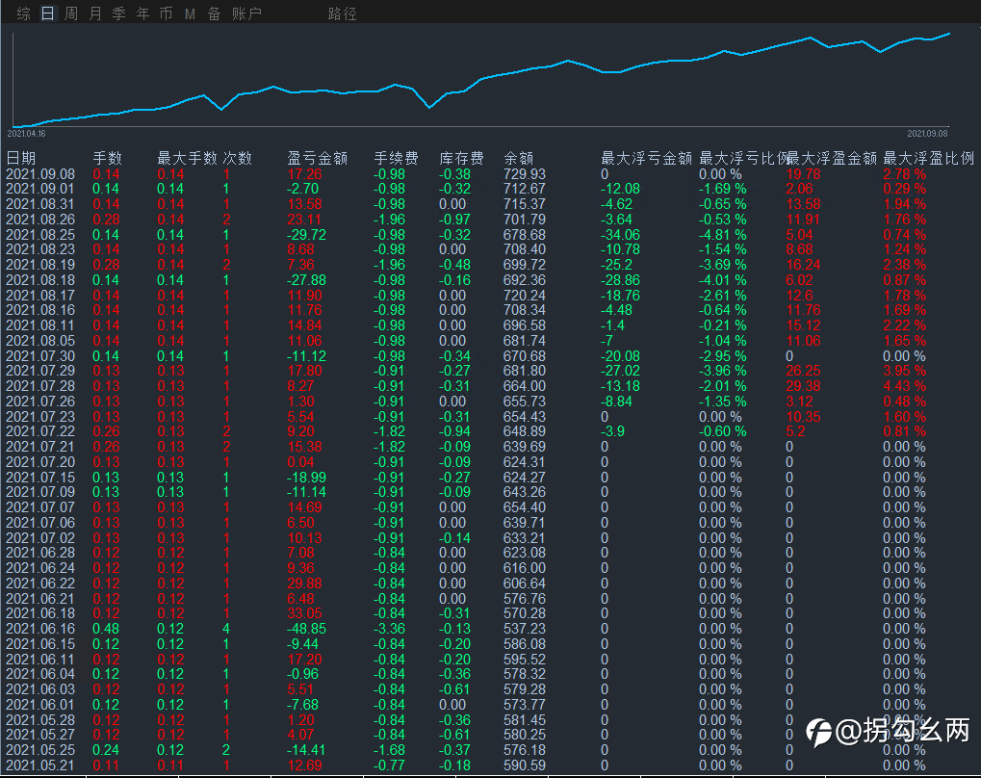Image resolution: width=981 pixels, height=778 pixels.
Task: Click the fee value -3.36
Action: [x=389, y=629]
